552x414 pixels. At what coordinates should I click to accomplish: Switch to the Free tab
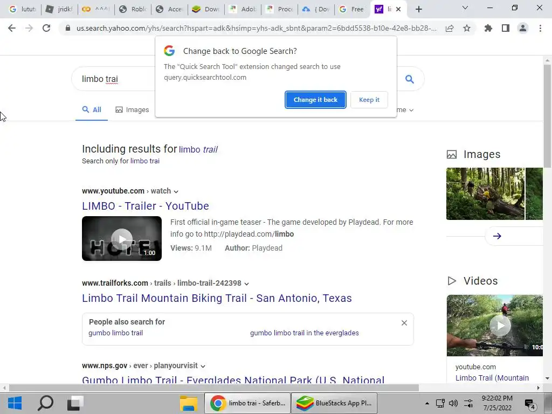point(353,10)
